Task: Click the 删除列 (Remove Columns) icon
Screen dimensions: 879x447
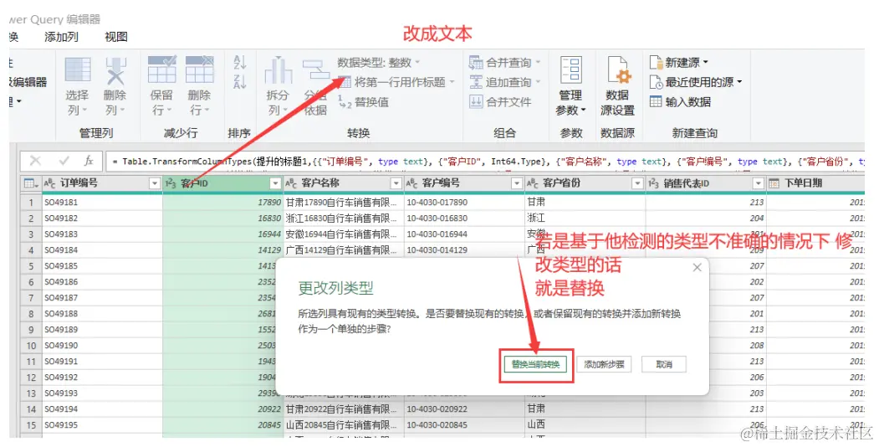Action: (115, 70)
